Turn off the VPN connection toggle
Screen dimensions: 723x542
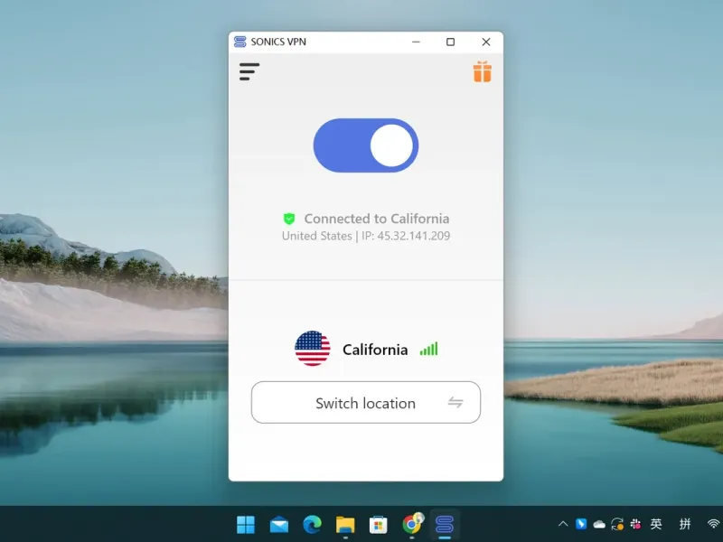click(x=366, y=145)
